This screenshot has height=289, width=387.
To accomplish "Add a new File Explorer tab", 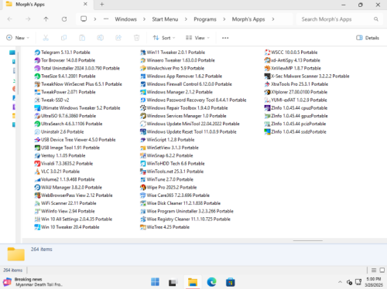I will [102, 5].
